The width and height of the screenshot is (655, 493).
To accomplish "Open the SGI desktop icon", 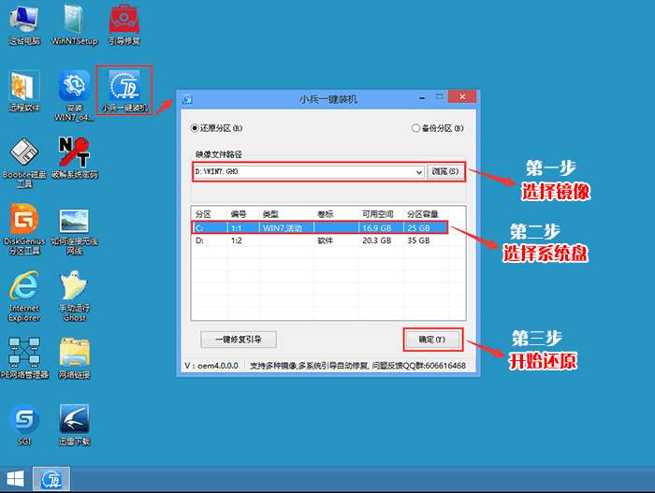I will (24, 425).
